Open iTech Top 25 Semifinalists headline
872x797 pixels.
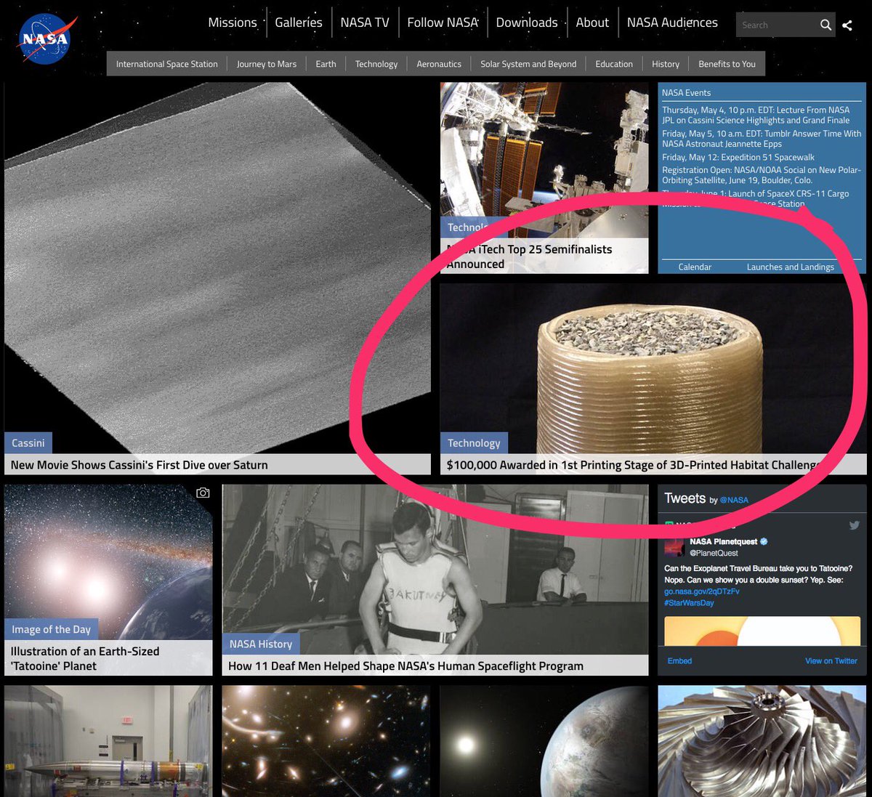[x=529, y=256]
